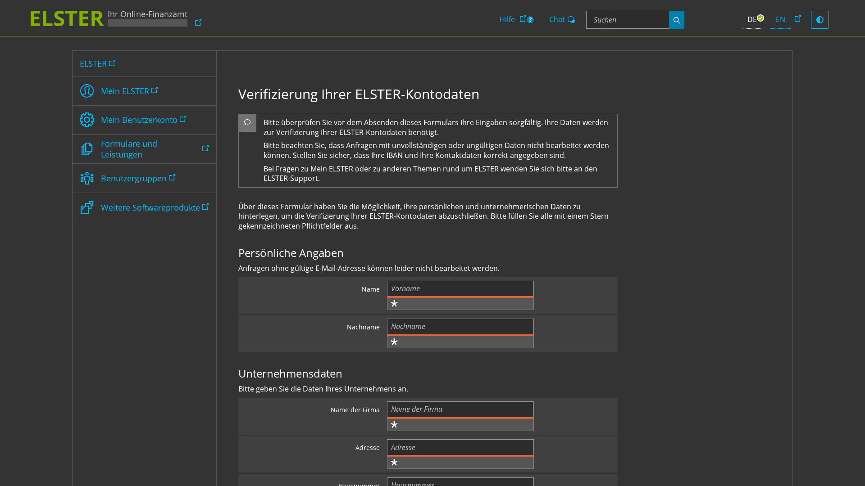Image resolution: width=865 pixels, height=486 pixels.
Task: Click the info speech bubble icon
Action: [247, 122]
